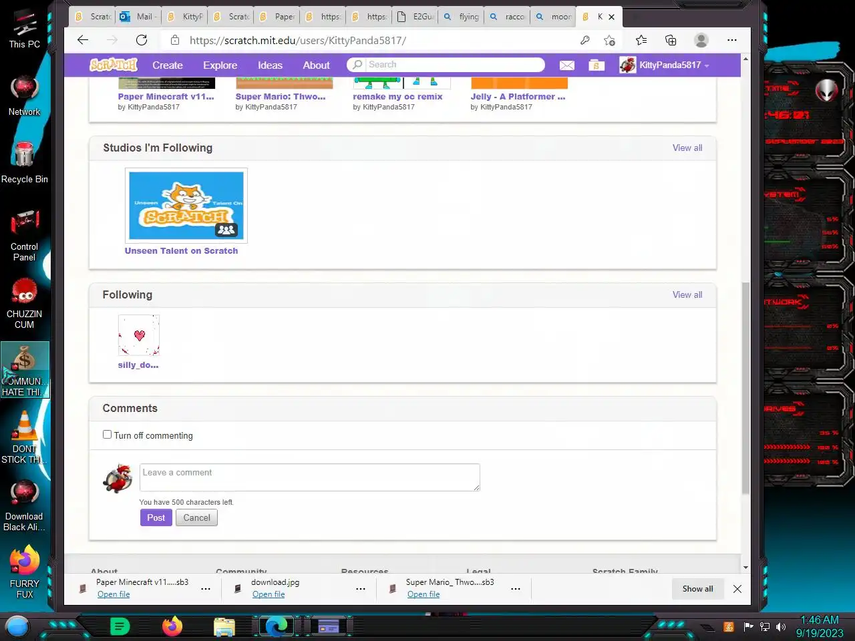Switch to the E2Gu browser tab
The image size is (855, 641).
click(415, 17)
